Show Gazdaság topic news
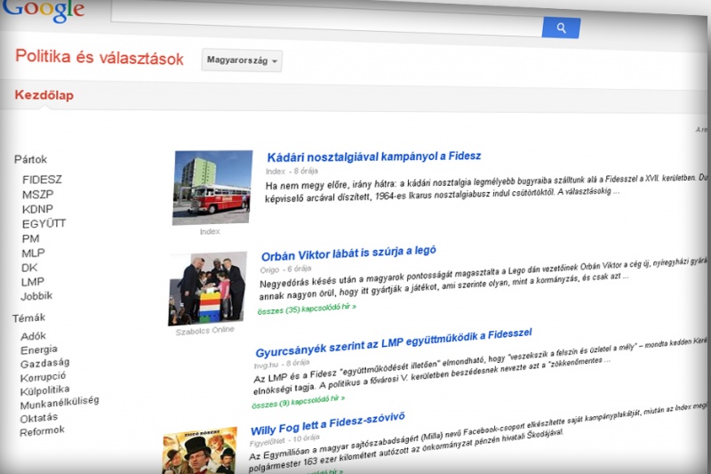 click(x=45, y=364)
